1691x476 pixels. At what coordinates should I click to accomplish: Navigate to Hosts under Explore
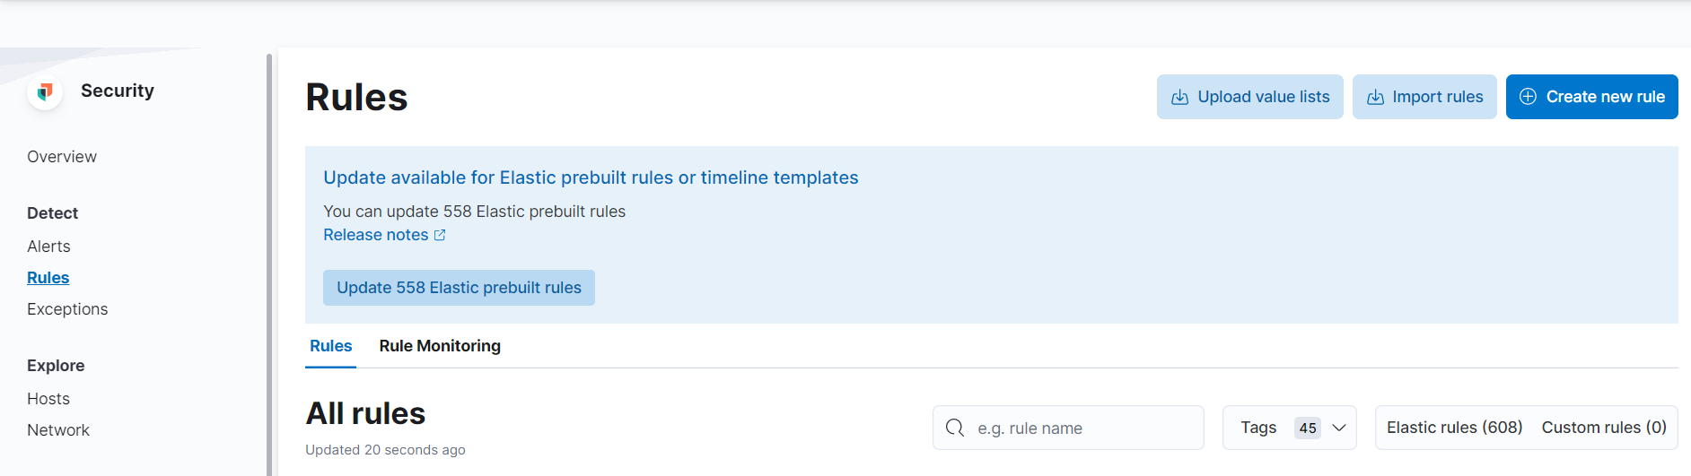click(48, 399)
